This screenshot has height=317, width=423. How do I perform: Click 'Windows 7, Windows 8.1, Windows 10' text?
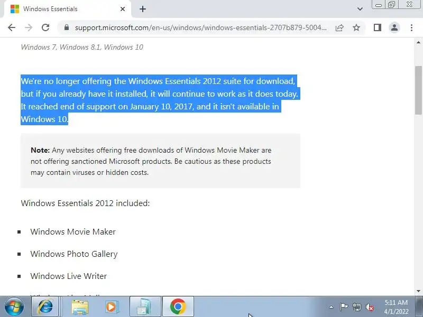click(82, 47)
